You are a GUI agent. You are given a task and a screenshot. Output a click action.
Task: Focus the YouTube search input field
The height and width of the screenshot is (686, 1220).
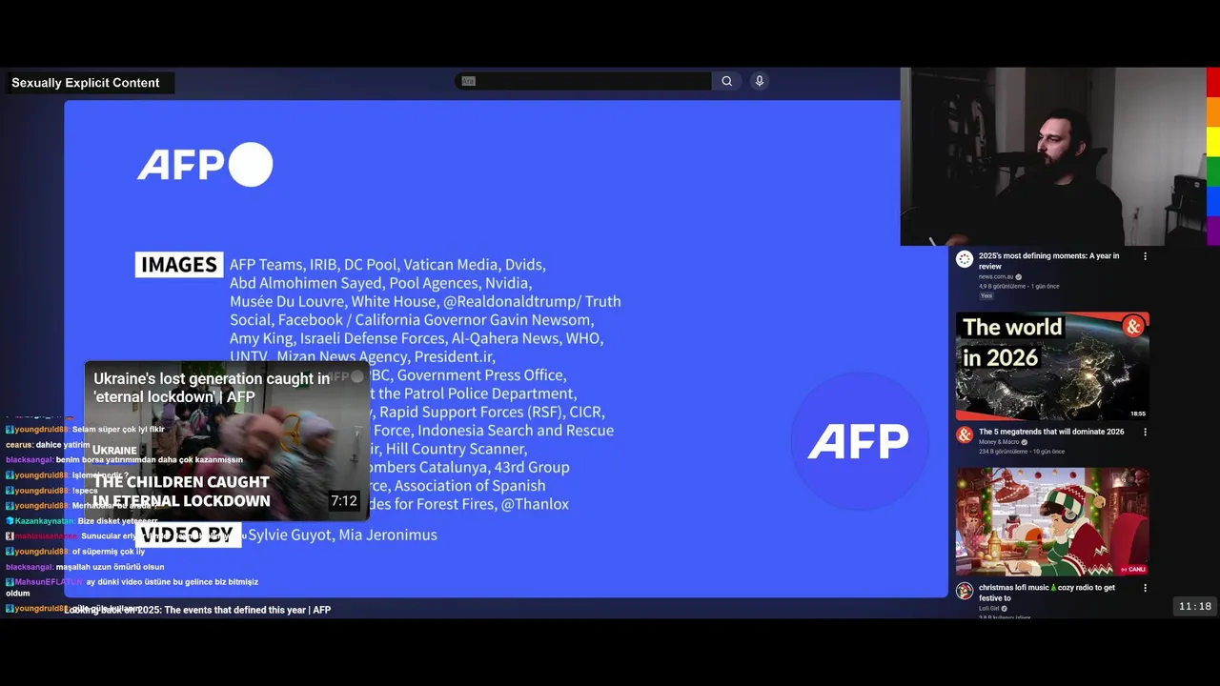click(x=583, y=81)
